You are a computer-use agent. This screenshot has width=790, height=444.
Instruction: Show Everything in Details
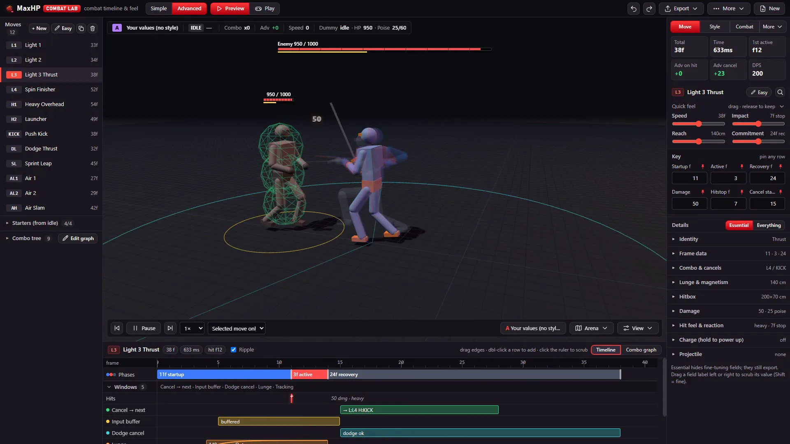(x=769, y=225)
